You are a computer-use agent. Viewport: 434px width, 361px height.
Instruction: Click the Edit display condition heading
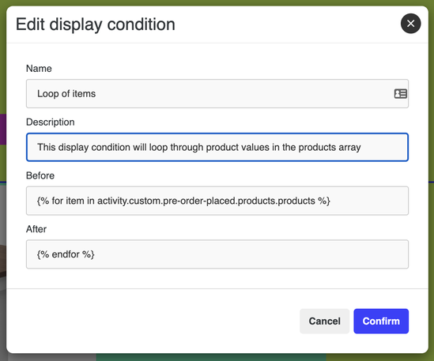point(96,24)
